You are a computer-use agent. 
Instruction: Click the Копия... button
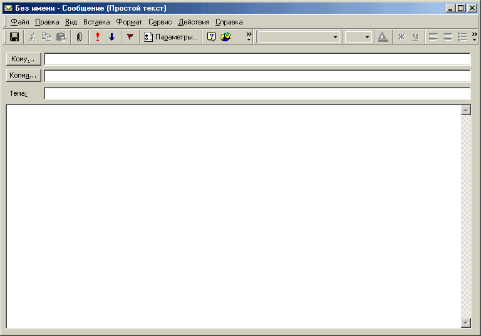pos(24,75)
